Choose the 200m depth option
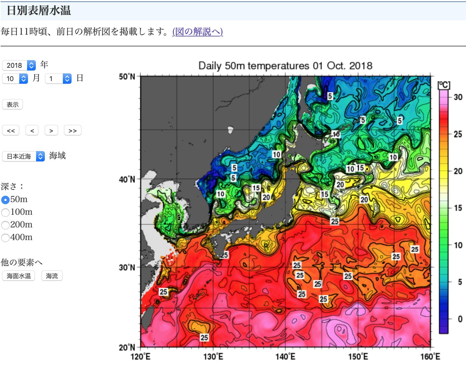This screenshot has width=466, height=365. coord(5,225)
